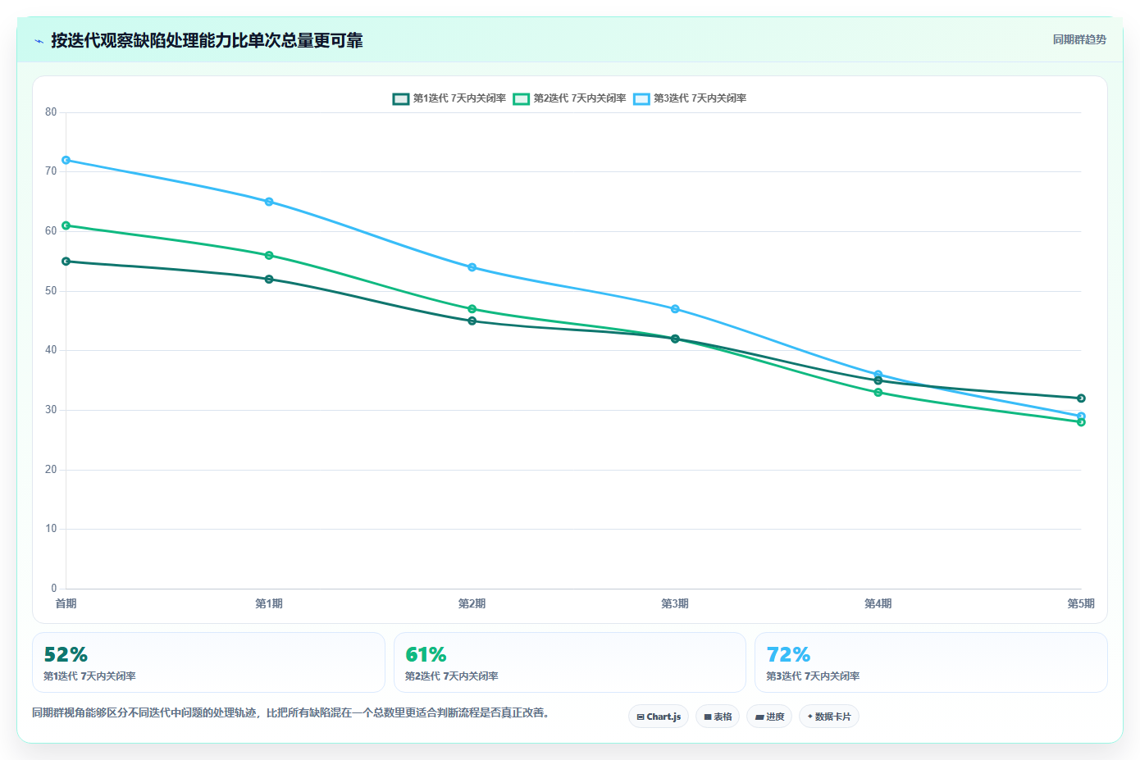Click the chart title 按迭代观察缺陷处理能力比单次总量更可靠
This screenshot has height=760, width=1140.
click(207, 40)
